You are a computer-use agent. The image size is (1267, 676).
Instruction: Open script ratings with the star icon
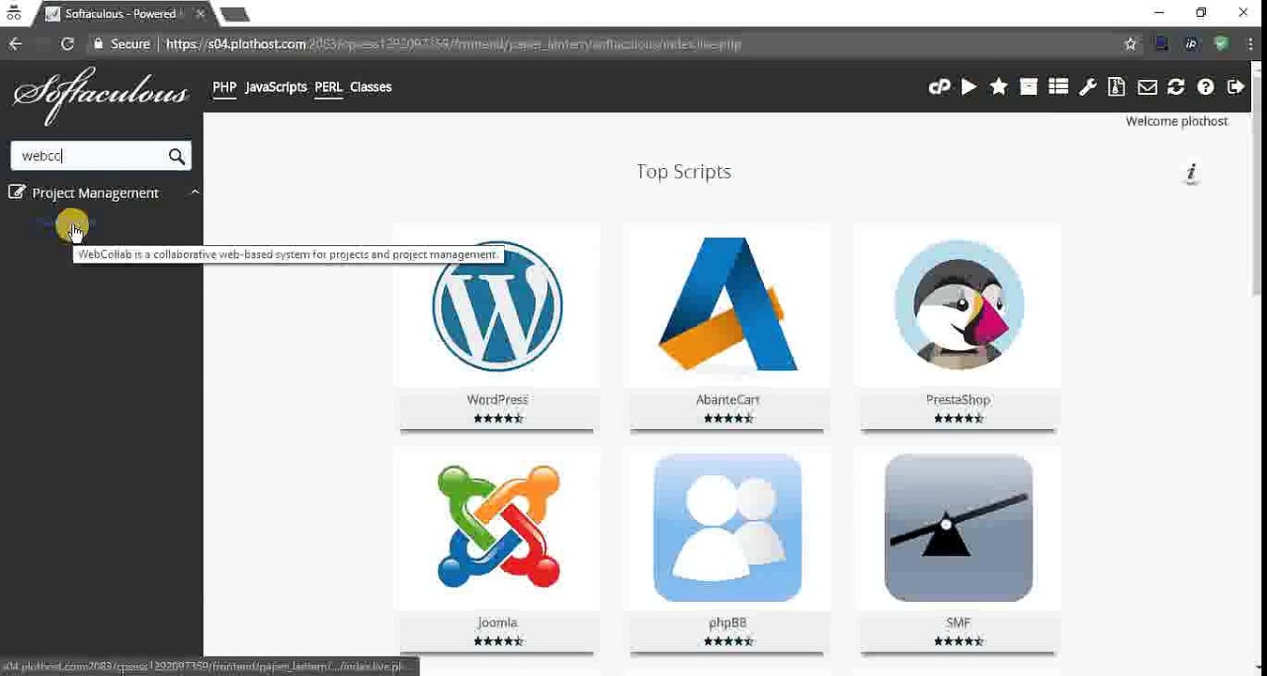[999, 86]
